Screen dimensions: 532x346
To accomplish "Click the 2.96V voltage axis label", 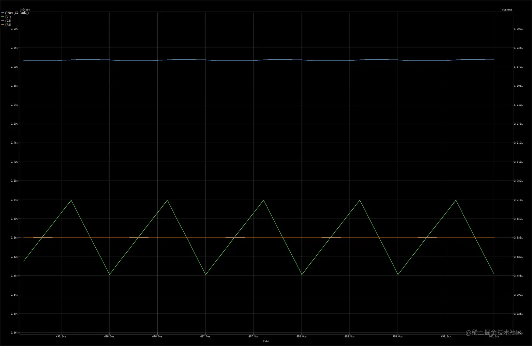I will (14, 48).
